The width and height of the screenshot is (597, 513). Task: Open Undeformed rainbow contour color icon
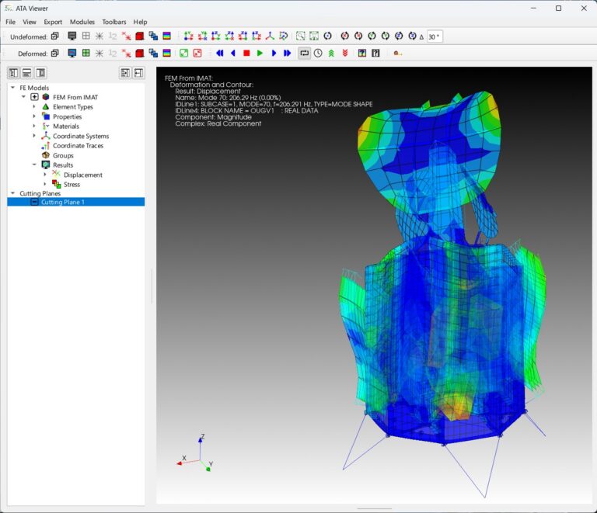[167, 36]
